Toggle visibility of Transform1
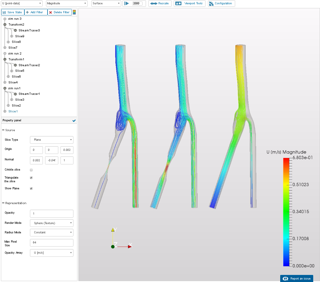Screen dimensions: 320x282 pyautogui.click(x=5, y=59)
